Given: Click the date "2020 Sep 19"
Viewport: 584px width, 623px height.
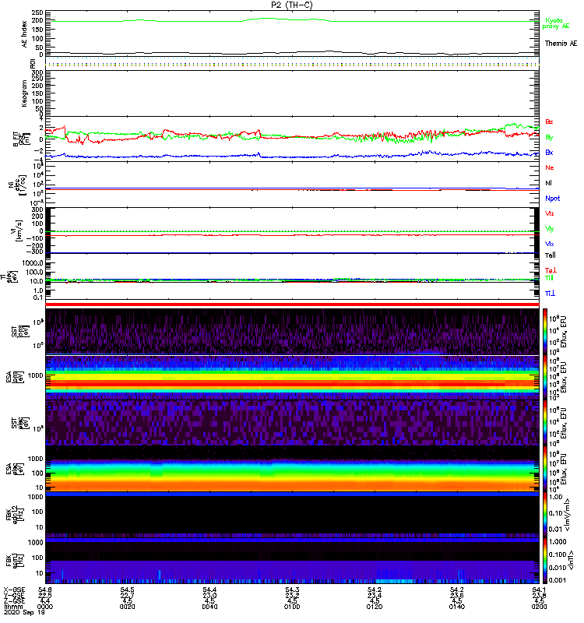Looking at the screenshot, I should 24,612.
